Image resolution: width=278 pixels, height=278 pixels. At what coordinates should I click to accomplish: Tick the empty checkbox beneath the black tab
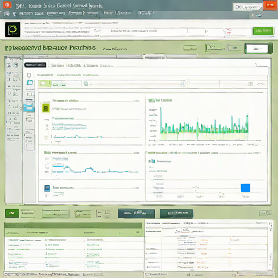coord(29,75)
